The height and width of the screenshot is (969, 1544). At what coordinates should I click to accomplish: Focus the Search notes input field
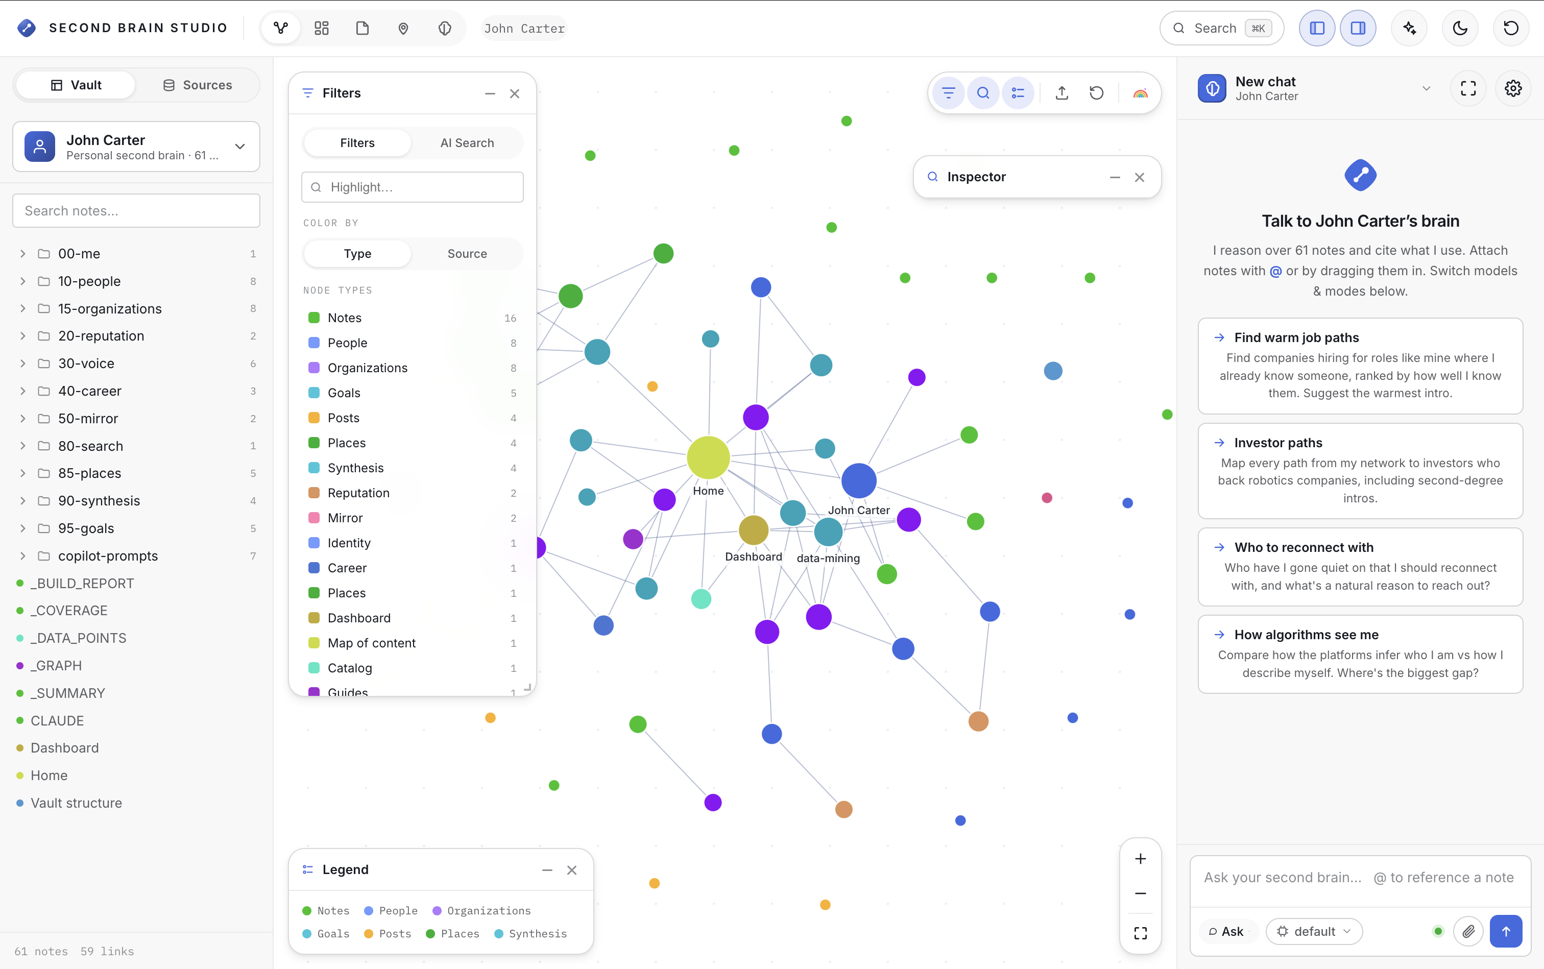[136, 211]
